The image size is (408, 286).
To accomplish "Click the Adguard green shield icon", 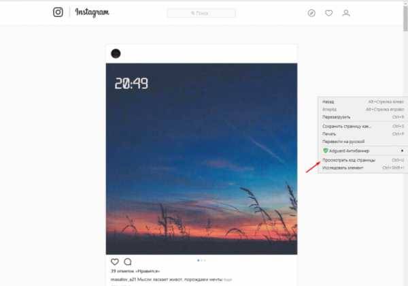I will pos(325,150).
